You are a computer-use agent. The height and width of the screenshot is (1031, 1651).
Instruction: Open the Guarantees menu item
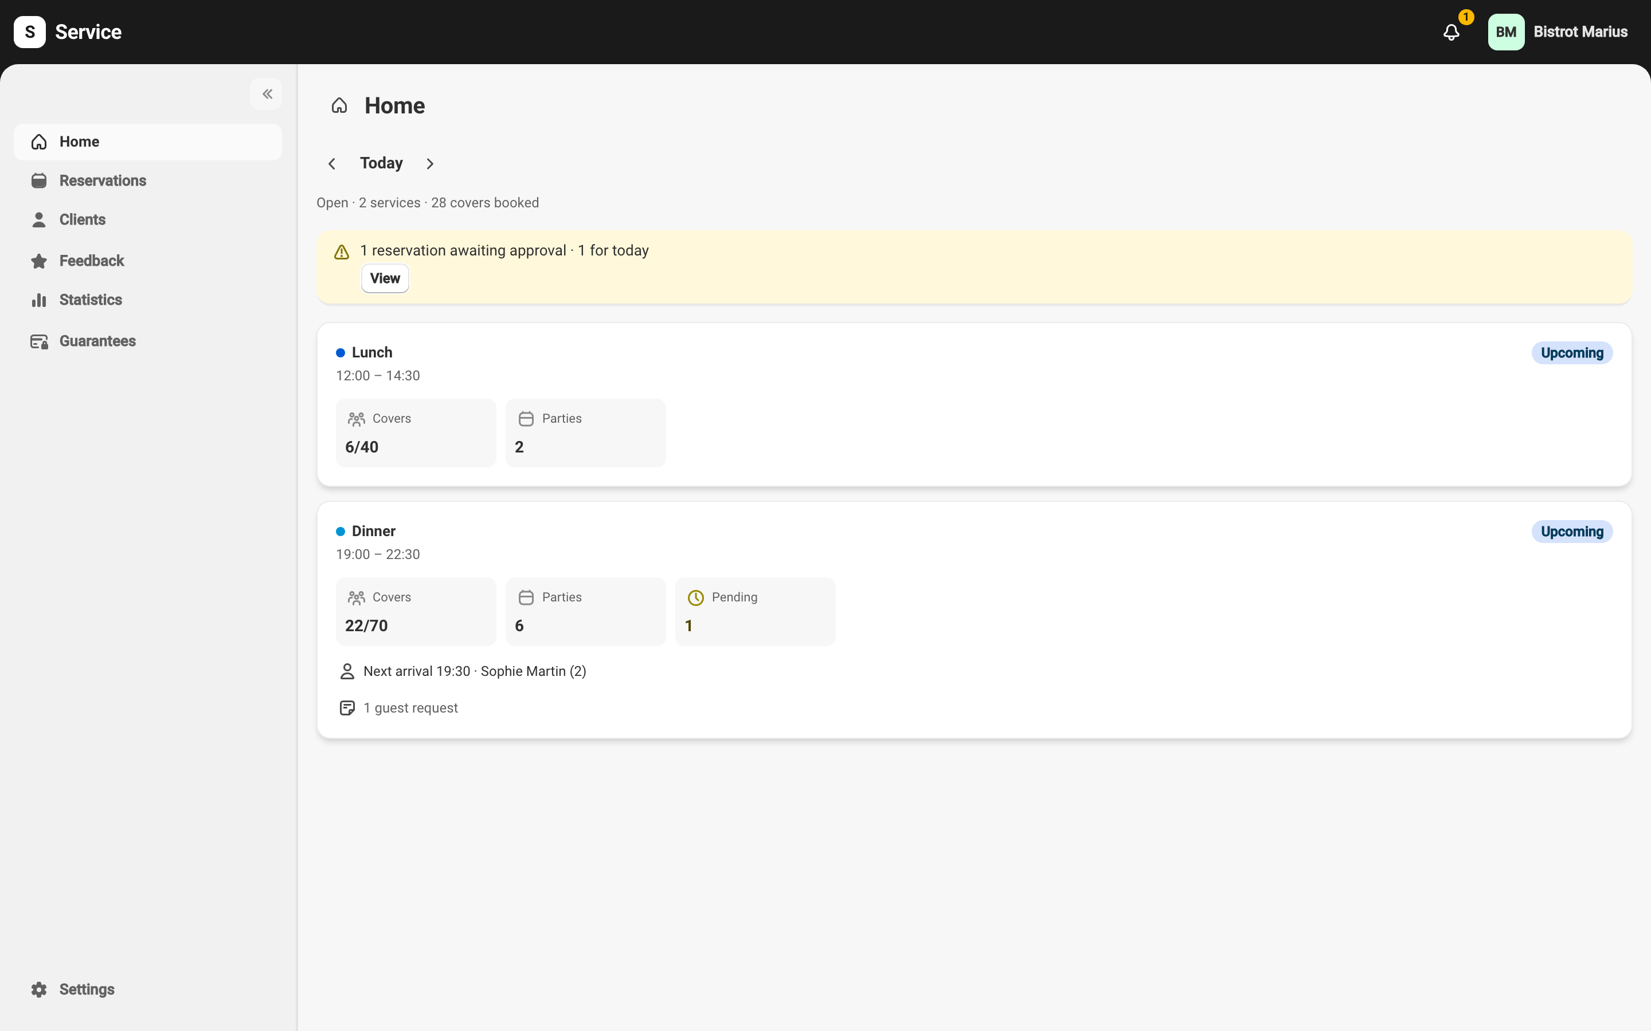click(x=147, y=341)
